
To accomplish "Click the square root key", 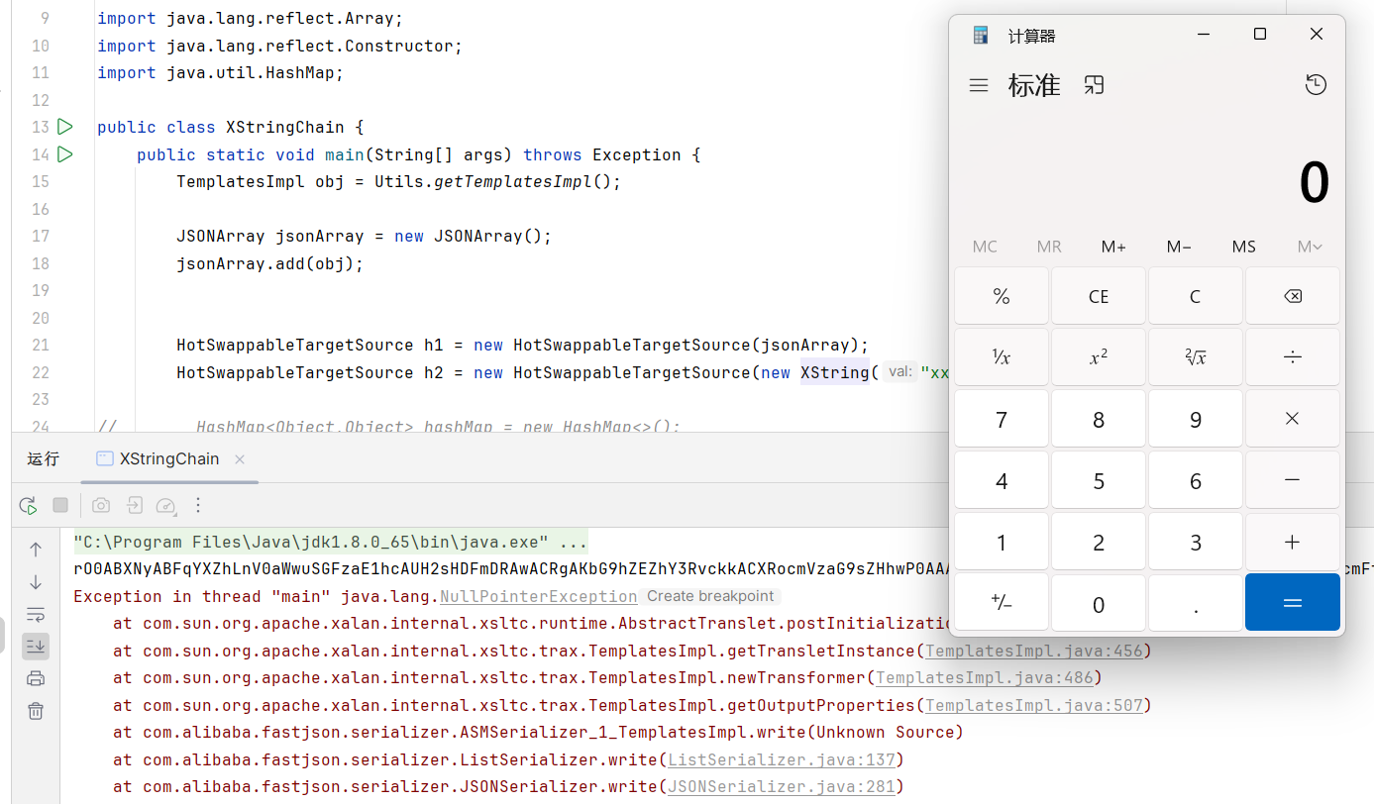I will (1196, 358).
